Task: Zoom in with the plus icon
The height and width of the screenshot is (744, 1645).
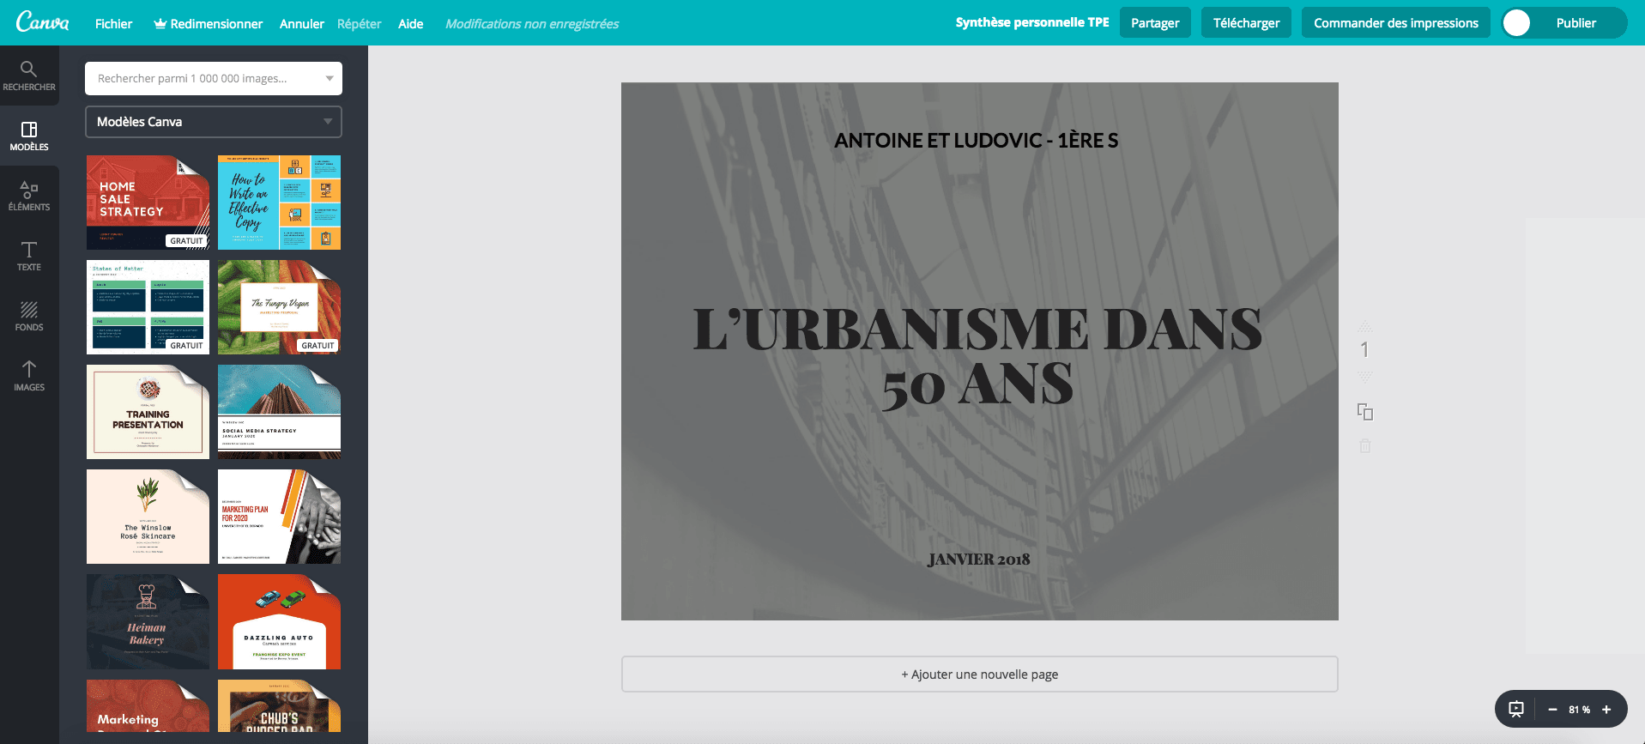Action: point(1606,710)
